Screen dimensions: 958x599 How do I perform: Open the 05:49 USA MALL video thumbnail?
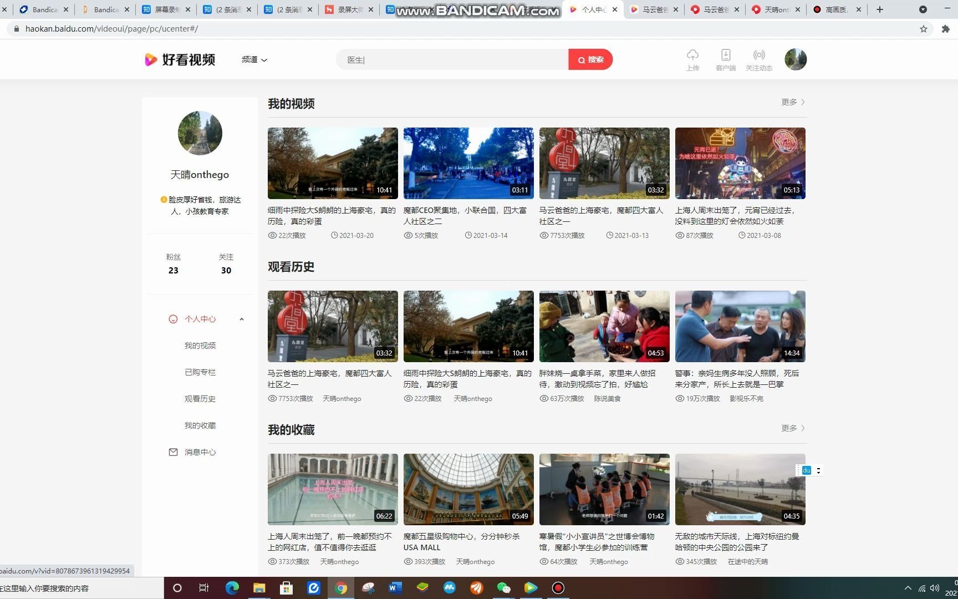click(x=468, y=489)
